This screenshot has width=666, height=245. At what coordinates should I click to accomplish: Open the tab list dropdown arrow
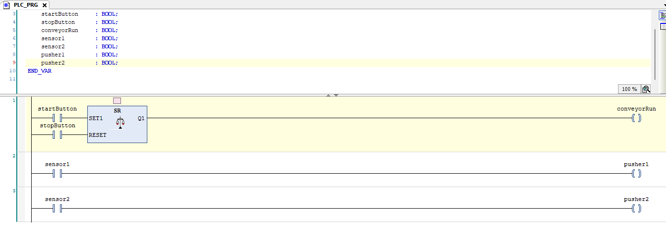(664, 5)
